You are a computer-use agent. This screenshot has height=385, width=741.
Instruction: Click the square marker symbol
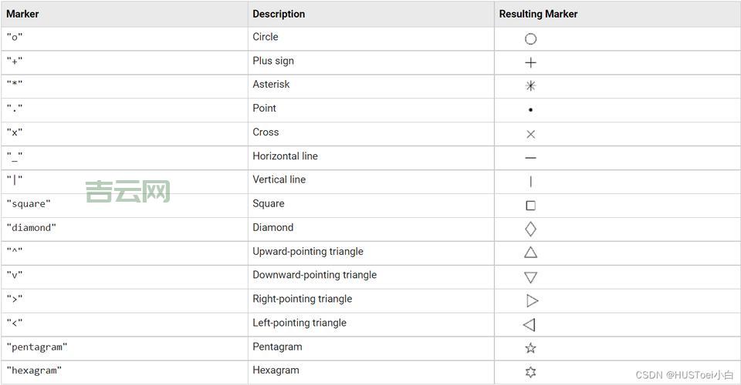click(x=530, y=206)
